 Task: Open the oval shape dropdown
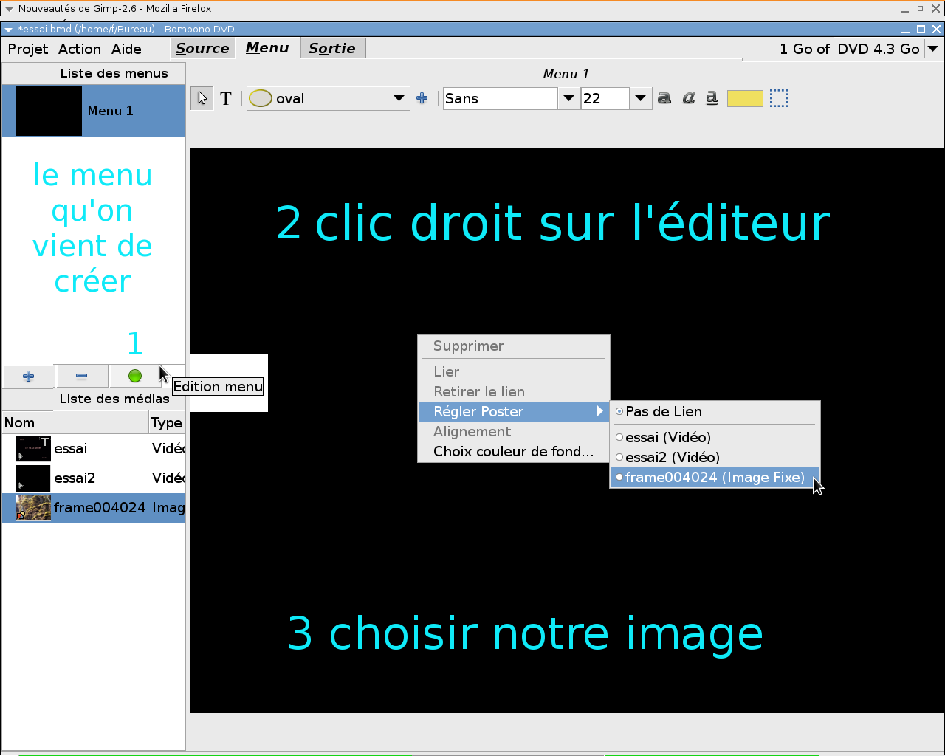pos(399,98)
